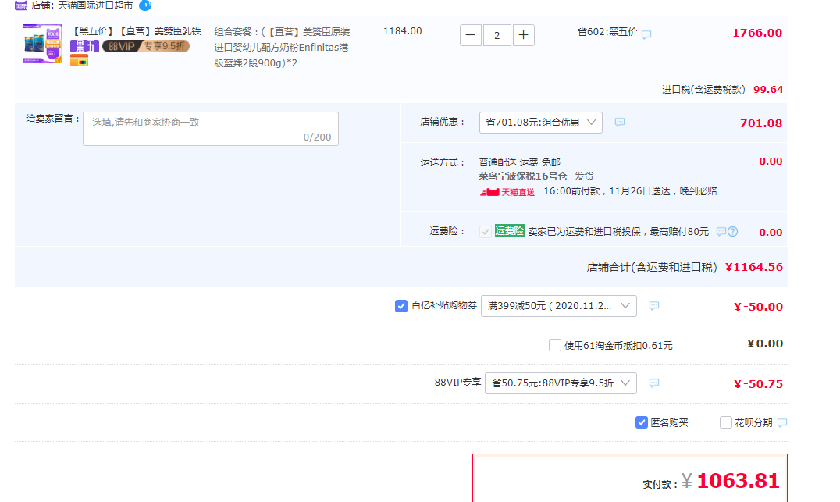This screenshot has height=502, width=840.
Task: Toggle the 匿名购买 anonymous purchase checkbox
Action: (x=641, y=422)
